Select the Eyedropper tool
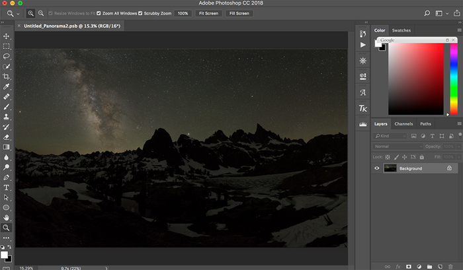 (7, 86)
